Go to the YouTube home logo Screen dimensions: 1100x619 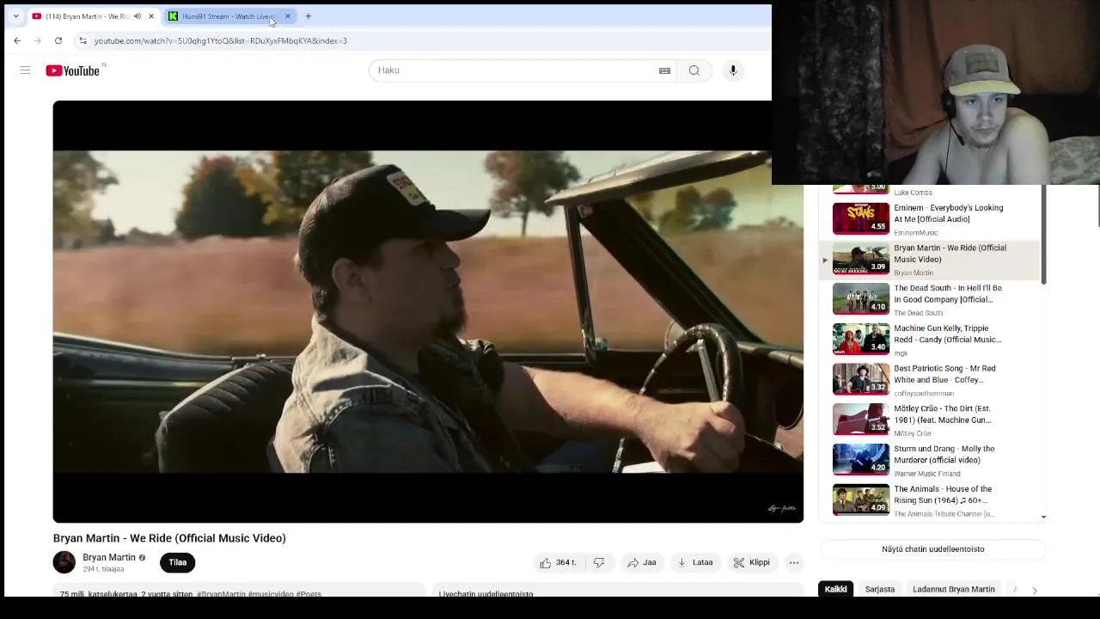tap(74, 70)
